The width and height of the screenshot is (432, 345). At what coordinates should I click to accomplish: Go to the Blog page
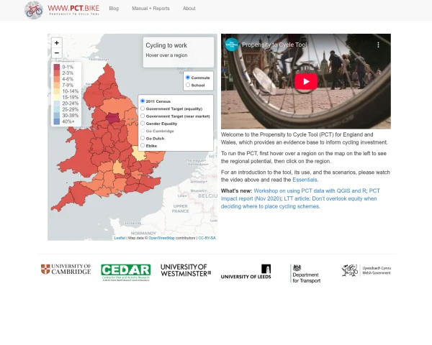(x=114, y=9)
